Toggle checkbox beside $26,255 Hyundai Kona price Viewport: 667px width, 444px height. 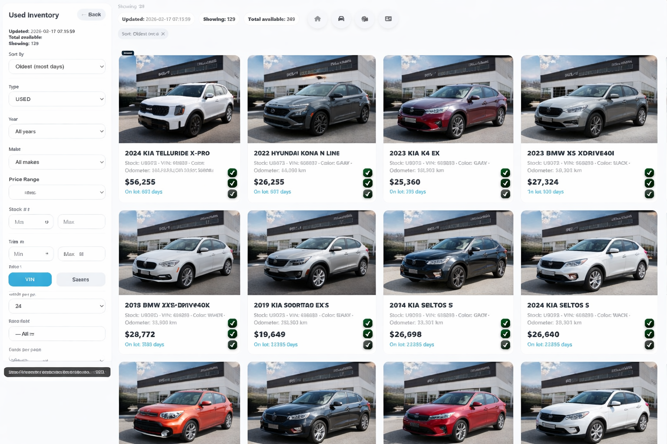pyautogui.click(x=368, y=183)
